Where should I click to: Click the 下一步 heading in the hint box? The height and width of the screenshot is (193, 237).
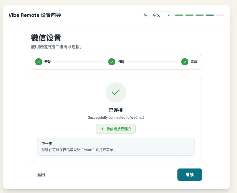coord(47,143)
